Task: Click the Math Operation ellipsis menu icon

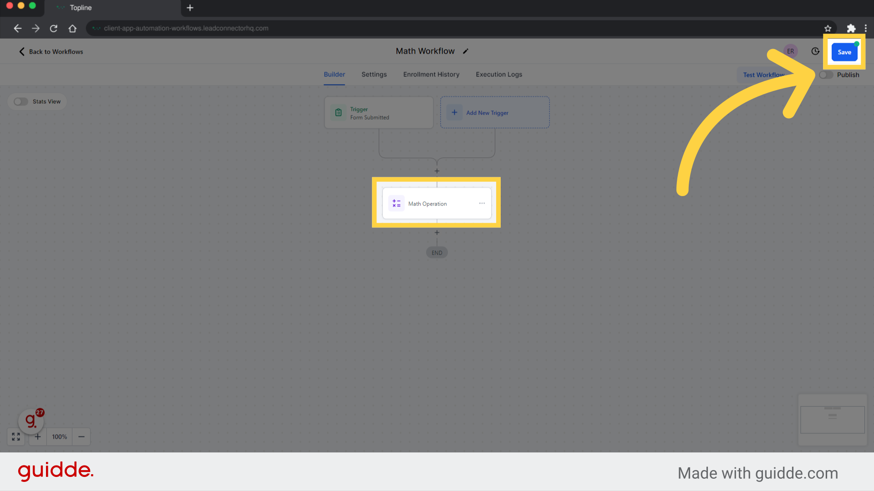Action: [482, 203]
